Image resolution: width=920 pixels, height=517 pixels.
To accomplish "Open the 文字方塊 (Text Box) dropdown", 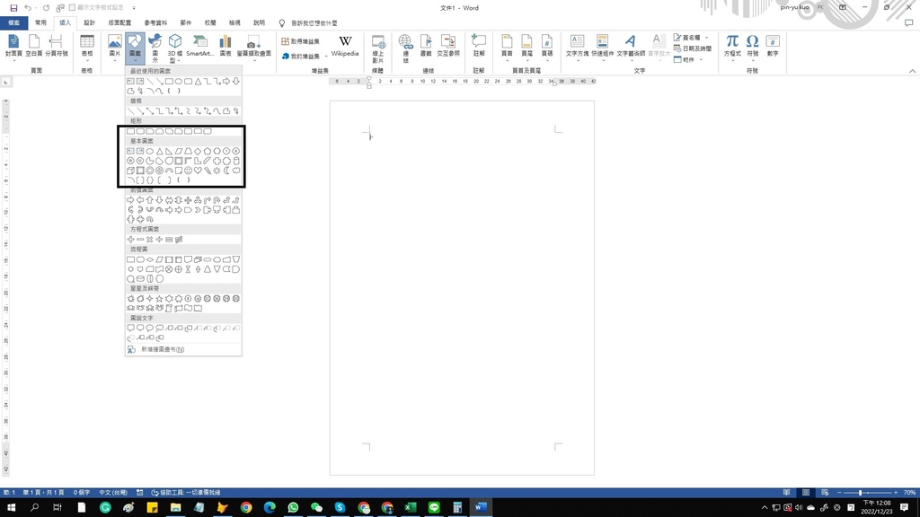I will 578,48.
